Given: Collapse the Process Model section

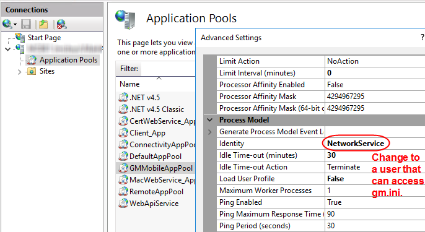Looking at the screenshot, I should (210, 120).
